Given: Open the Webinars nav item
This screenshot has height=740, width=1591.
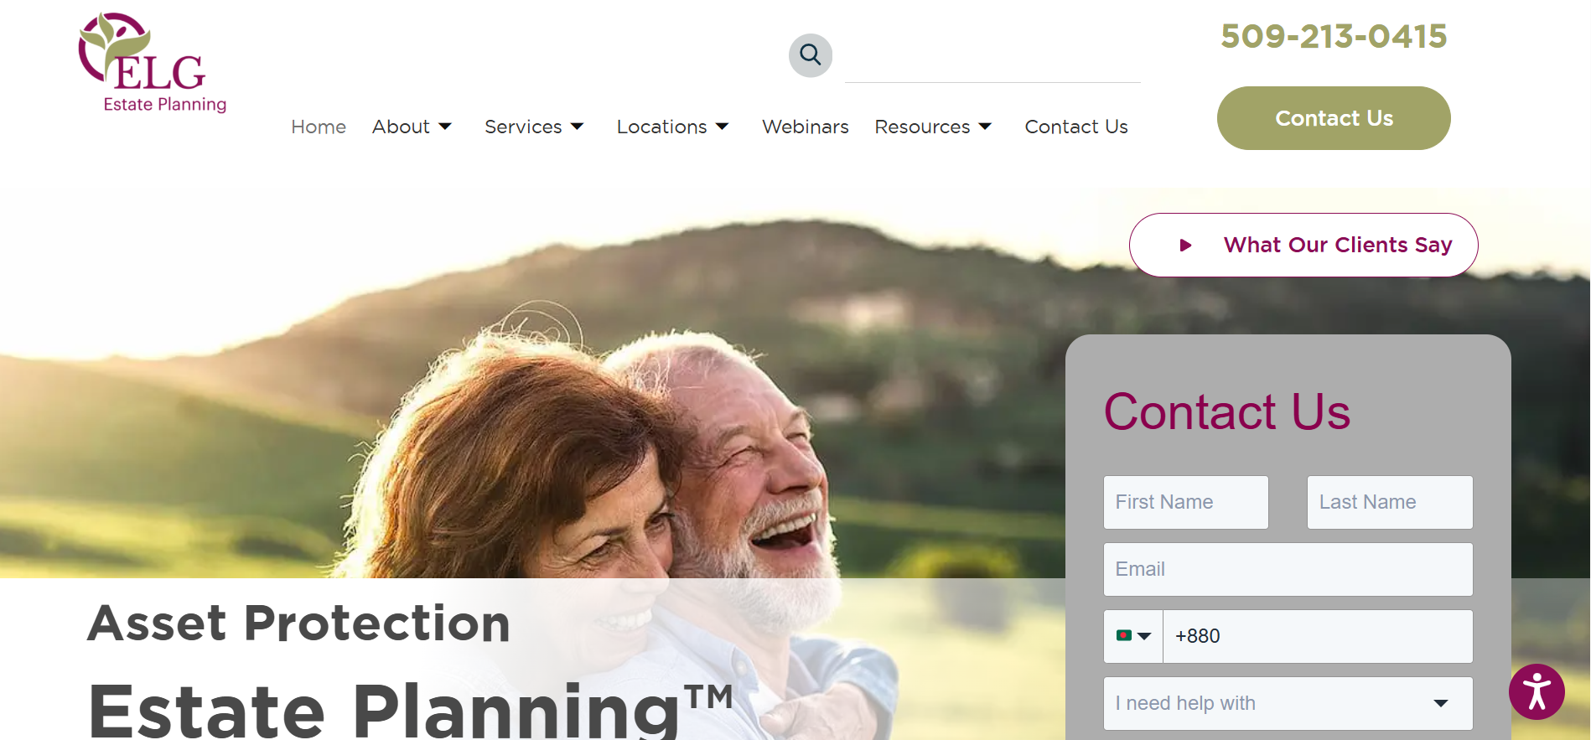Looking at the screenshot, I should coord(805,127).
